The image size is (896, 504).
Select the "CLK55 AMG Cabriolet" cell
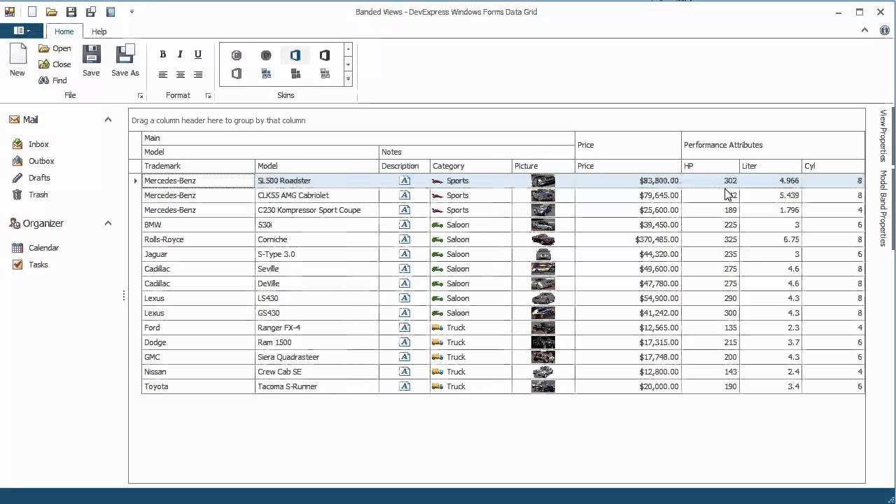click(317, 195)
